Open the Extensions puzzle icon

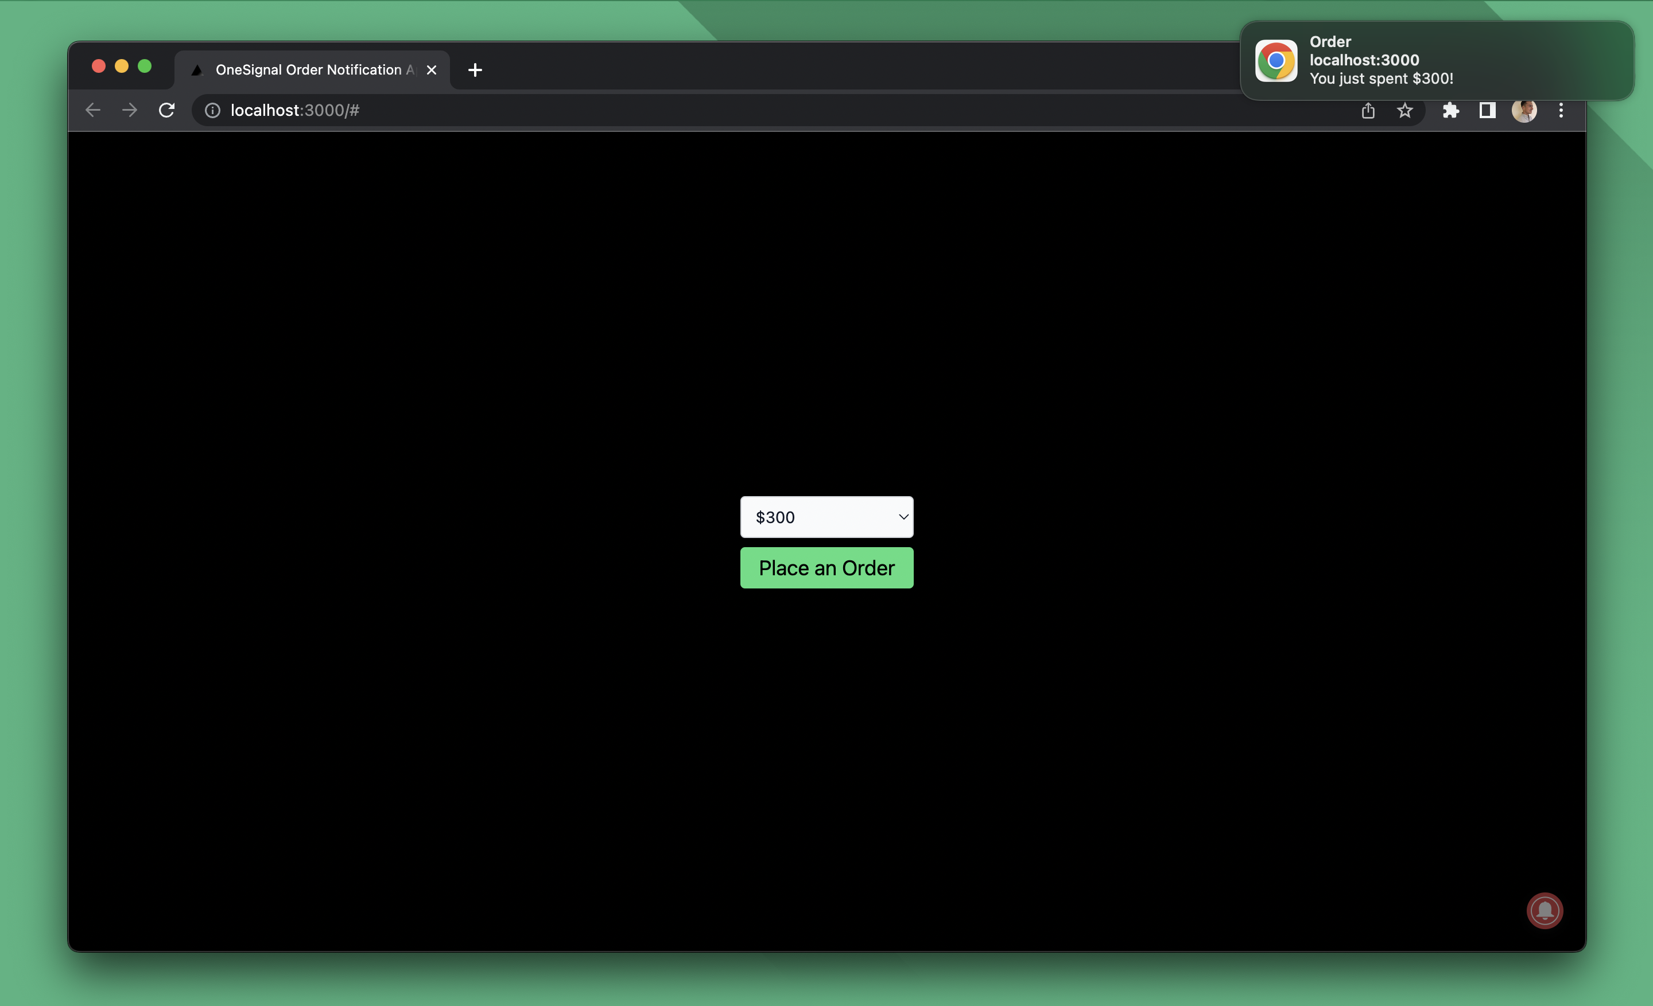(x=1450, y=111)
